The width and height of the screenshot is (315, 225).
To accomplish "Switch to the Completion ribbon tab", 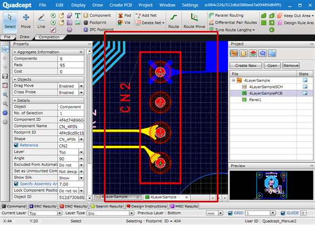I will point(49,37).
